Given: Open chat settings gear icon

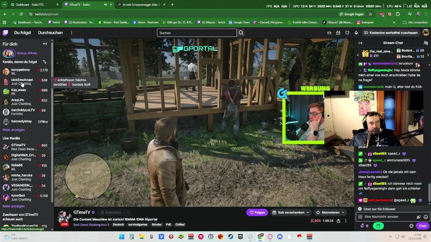Looking at the screenshot, I should (411, 226).
